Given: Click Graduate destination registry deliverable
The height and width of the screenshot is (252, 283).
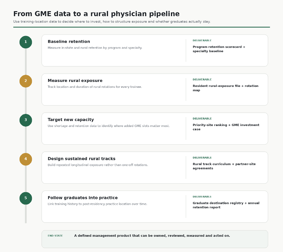Looking at the screenshot, I should (226, 205).
